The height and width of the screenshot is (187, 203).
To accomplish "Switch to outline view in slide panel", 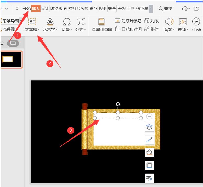I will click(2, 43).
